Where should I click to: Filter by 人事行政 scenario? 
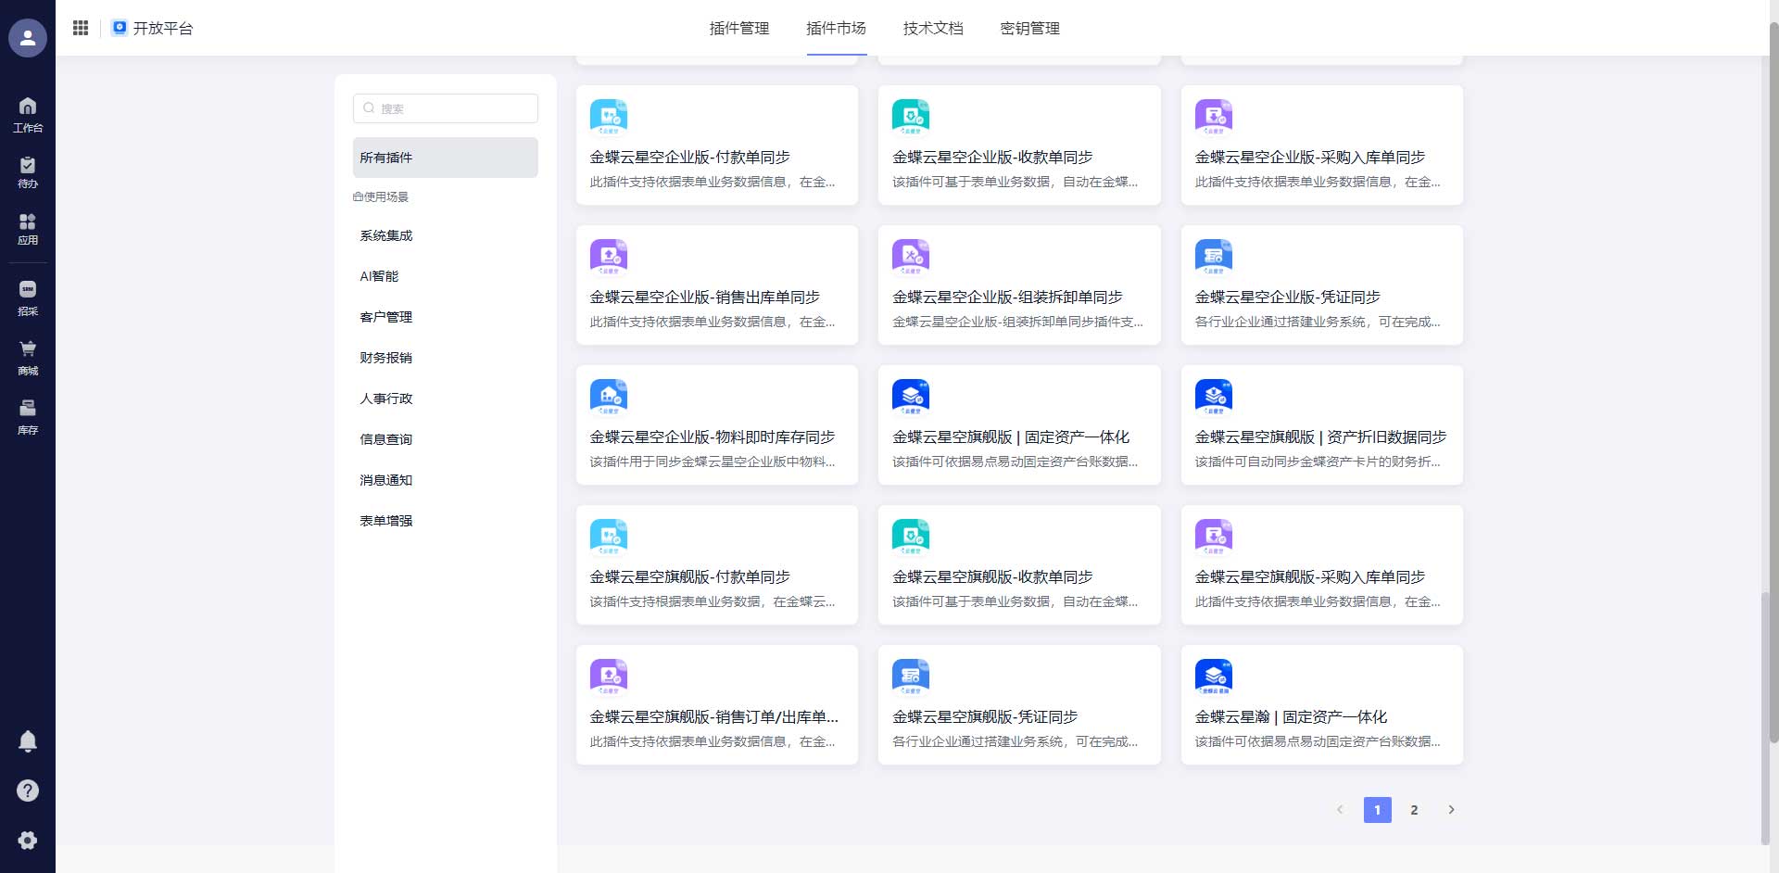(446, 399)
